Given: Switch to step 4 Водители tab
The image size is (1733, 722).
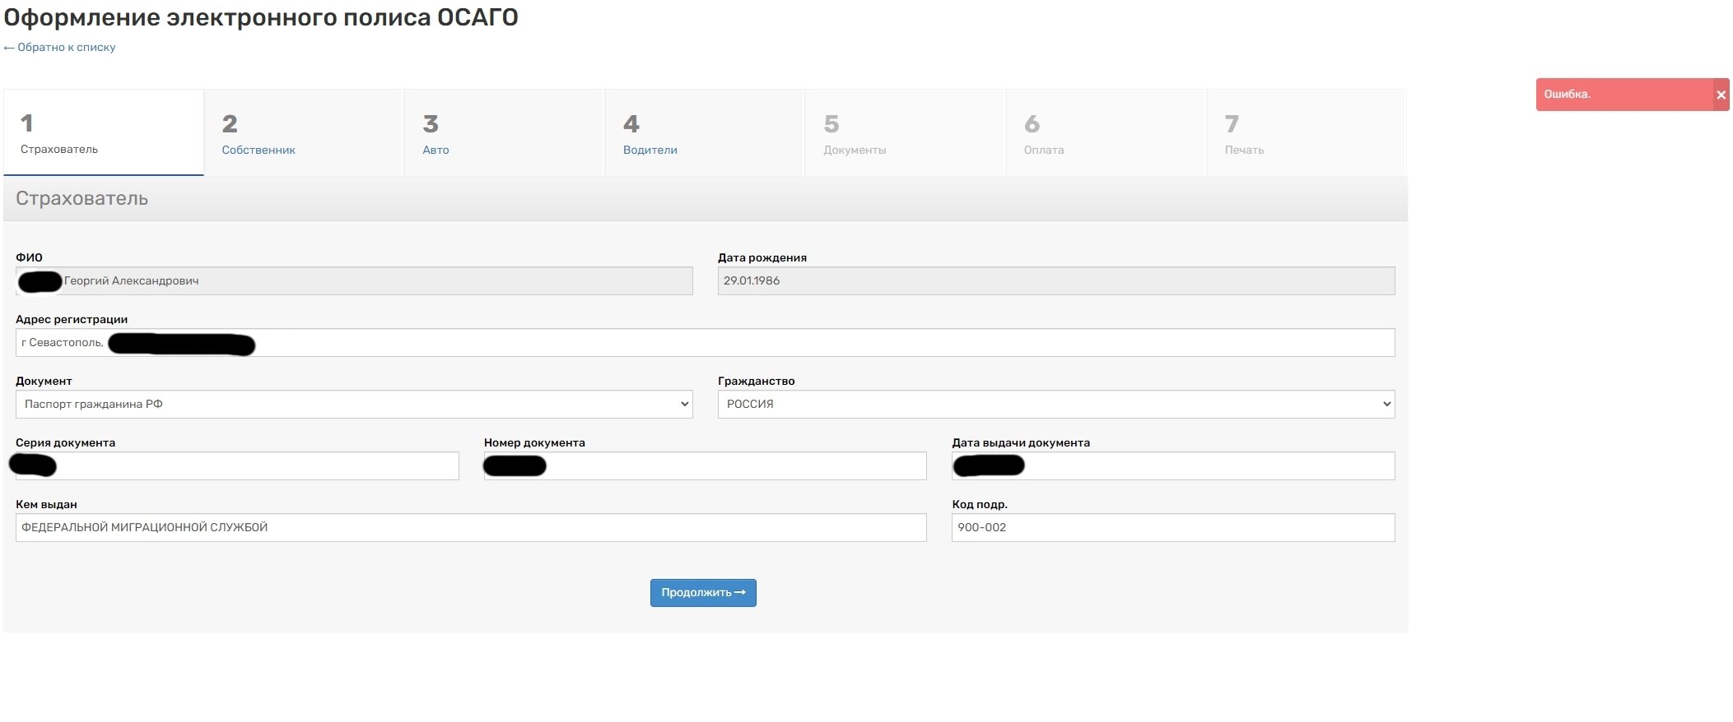Looking at the screenshot, I should pyautogui.click(x=704, y=133).
